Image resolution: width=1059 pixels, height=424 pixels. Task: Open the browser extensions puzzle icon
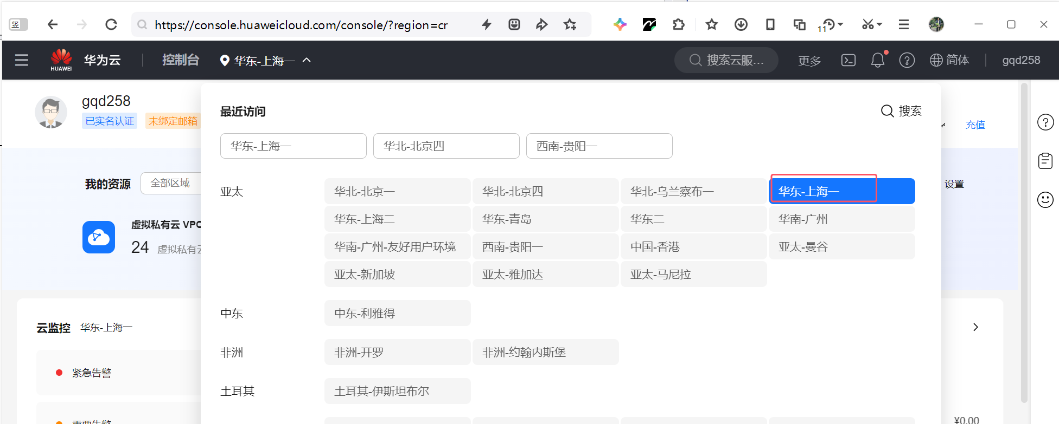point(678,24)
